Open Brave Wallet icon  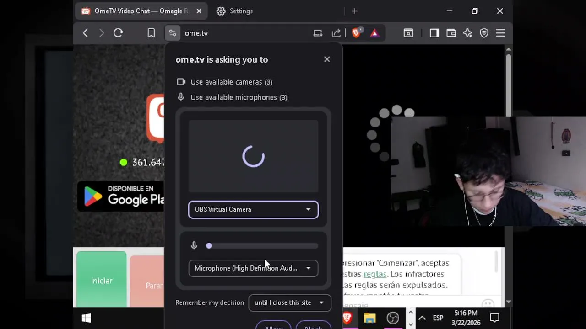tap(451, 33)
